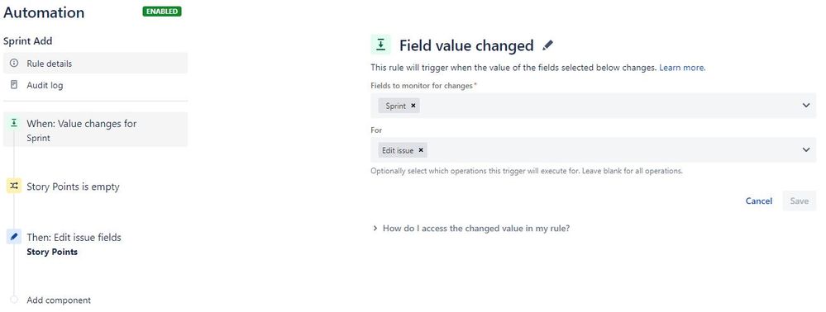This screenshot has width=826, height=312.
Task: Click the yellow condition shuffle icon
Action: 14,187
